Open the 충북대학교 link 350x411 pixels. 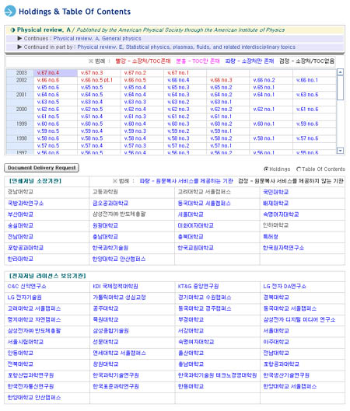click(191, 237)
